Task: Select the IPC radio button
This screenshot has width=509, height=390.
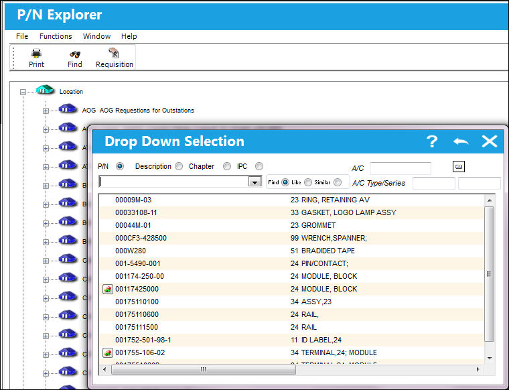Action: tap(259, 166)
